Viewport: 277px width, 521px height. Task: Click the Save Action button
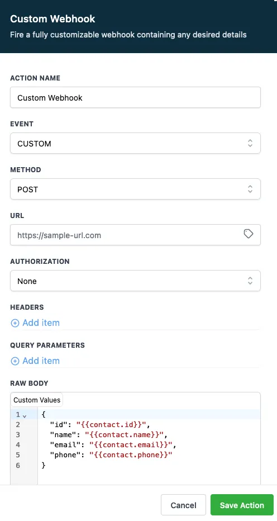242,505
